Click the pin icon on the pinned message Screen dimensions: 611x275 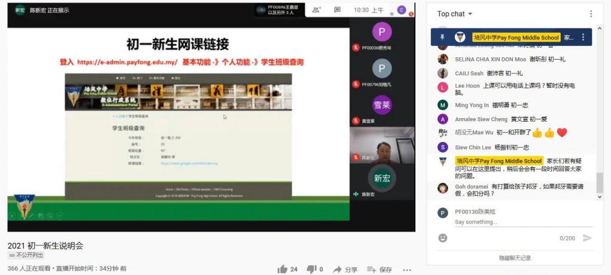(x=442, y=38)
